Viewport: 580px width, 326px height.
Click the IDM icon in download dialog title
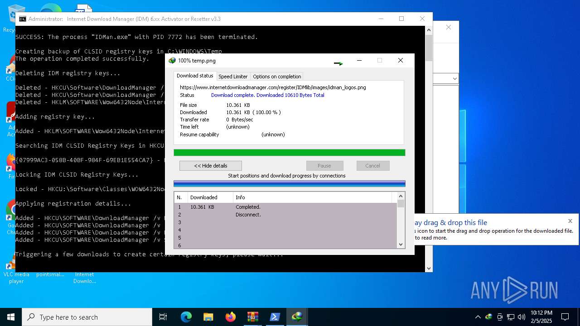[x=172, y=60]
